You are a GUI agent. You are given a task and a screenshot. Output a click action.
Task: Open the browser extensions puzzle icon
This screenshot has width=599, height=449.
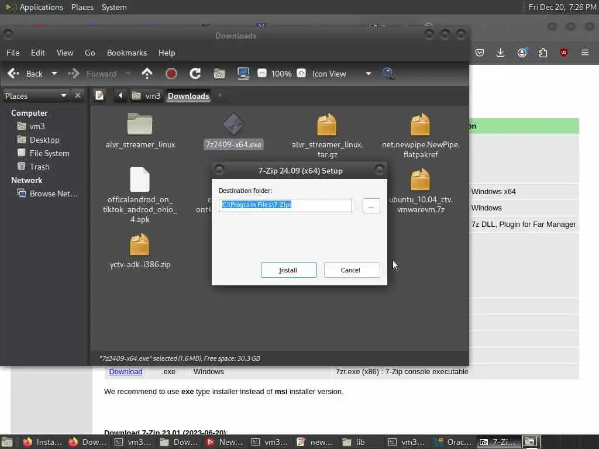tap(543, 53)
